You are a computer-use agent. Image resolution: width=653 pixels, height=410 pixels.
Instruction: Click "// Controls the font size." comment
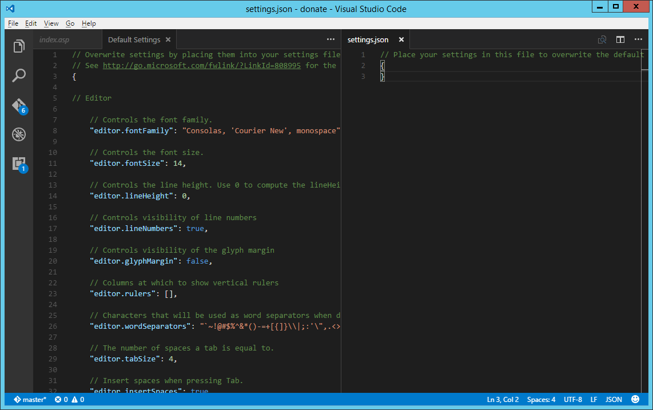coord(146,153)
